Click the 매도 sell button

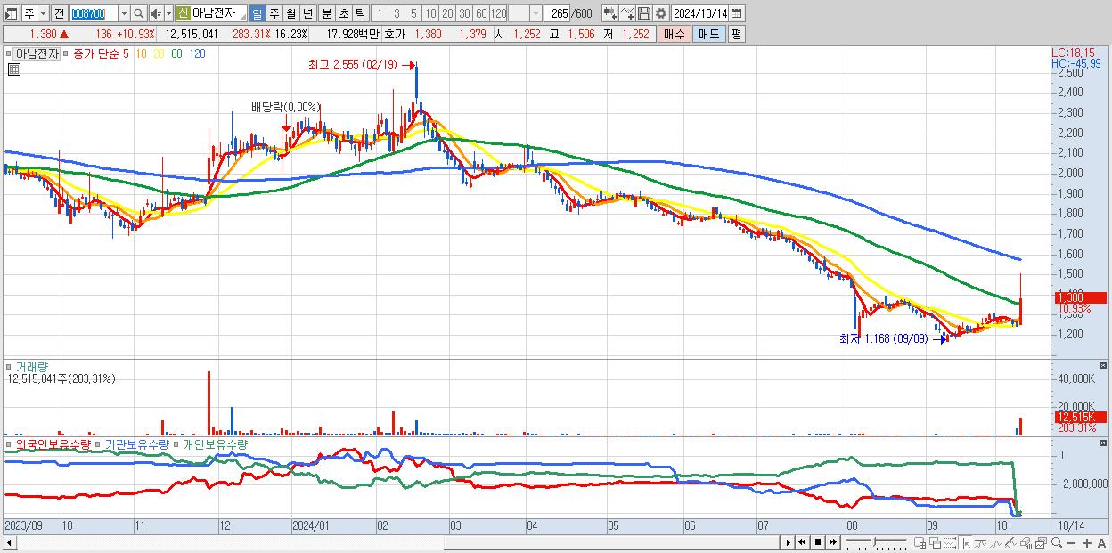click(x=709, y=34)
